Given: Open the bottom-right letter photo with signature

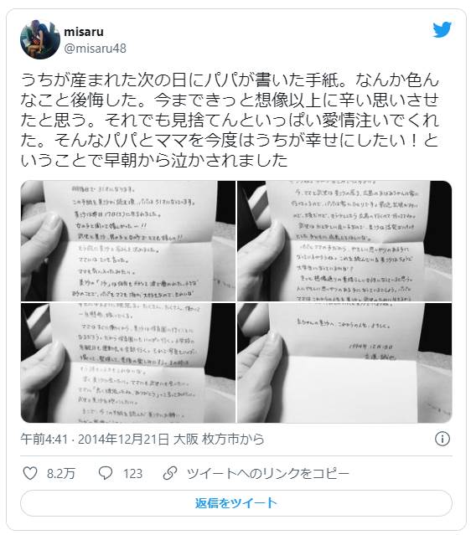Looking at the screenshot, I should tap(344, 363).
